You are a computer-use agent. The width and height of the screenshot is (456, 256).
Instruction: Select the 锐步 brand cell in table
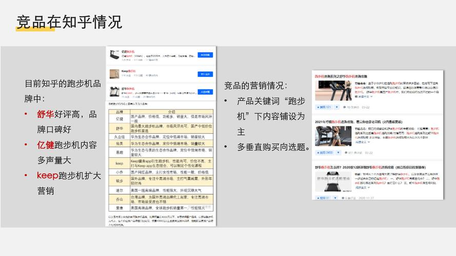[x=120, y=181]
